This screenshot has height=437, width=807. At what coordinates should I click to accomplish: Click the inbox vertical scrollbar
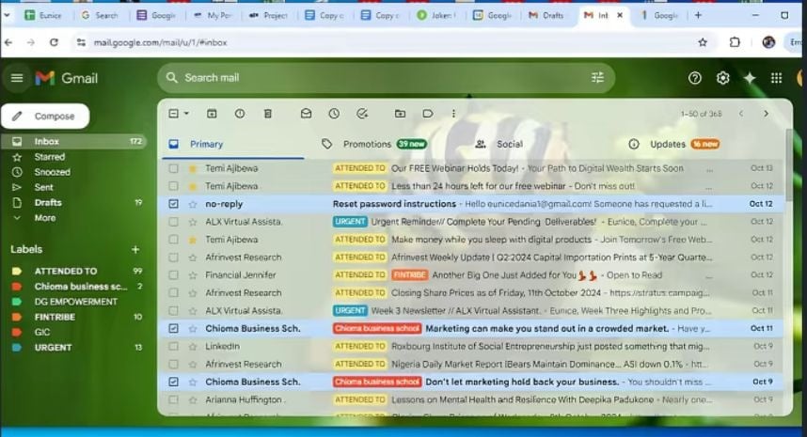pos(789,164)
